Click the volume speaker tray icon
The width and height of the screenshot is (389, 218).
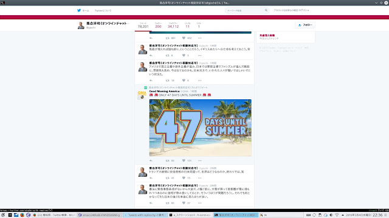pyautogui.click(x=331, y=215)
